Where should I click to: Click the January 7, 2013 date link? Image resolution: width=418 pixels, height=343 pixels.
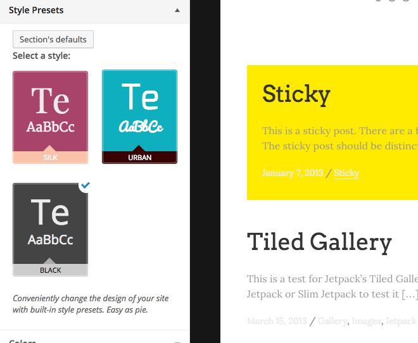293,173
